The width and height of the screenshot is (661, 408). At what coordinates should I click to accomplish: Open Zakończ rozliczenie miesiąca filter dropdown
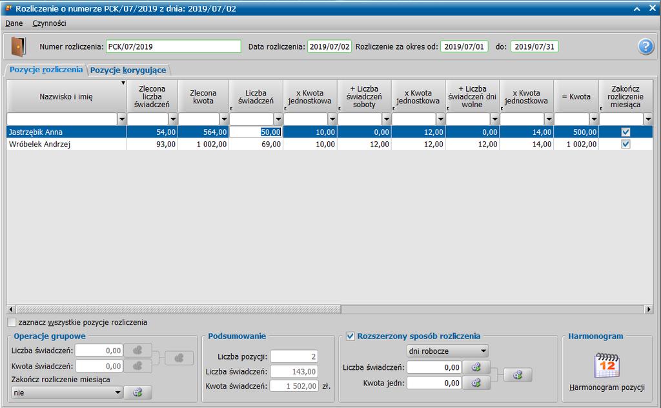click(x=648, y=119)
